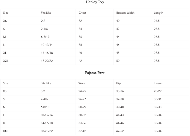Screen dimensions: 190x136
Task: Select waist value 37-42
Action: [x=82, y=131]
